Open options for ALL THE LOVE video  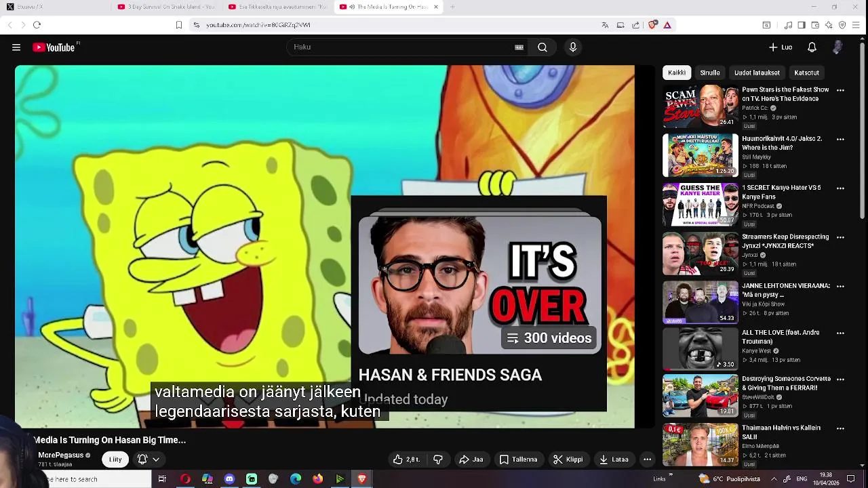click(x=840, y=333)
